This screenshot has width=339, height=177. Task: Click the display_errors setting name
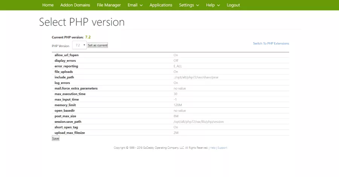point(65,61)
